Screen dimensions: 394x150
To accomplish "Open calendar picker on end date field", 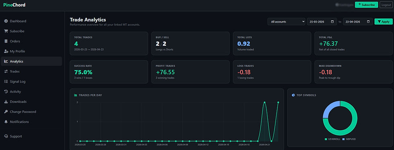I will click(368, 22).
